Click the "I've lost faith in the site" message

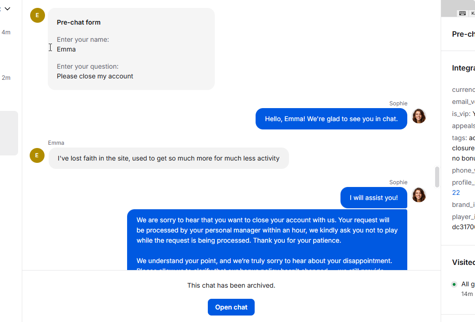pyautogui.click(x=169, y=158)
